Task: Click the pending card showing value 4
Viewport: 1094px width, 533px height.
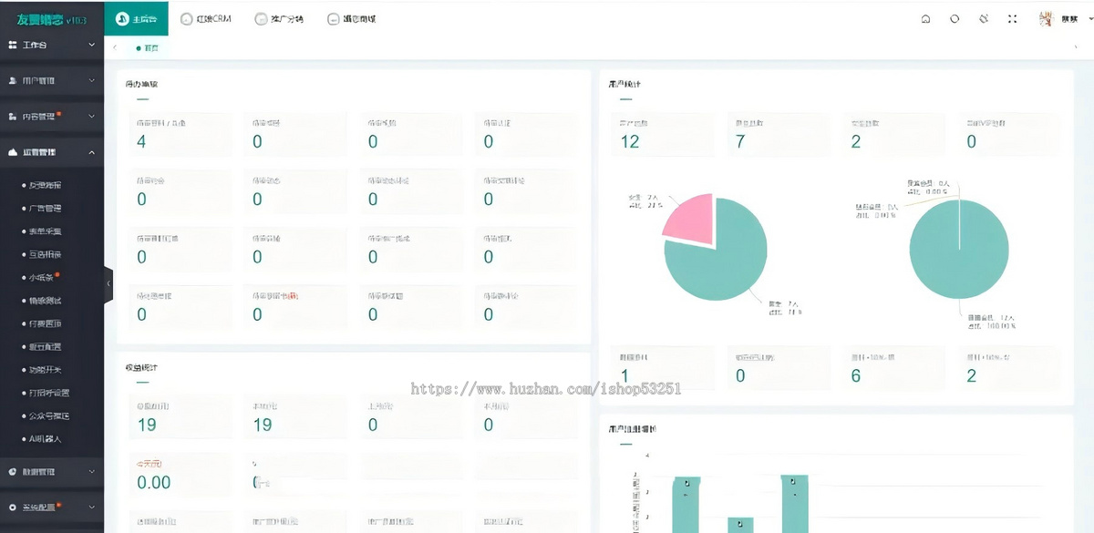Action: (x=180, y=134)
